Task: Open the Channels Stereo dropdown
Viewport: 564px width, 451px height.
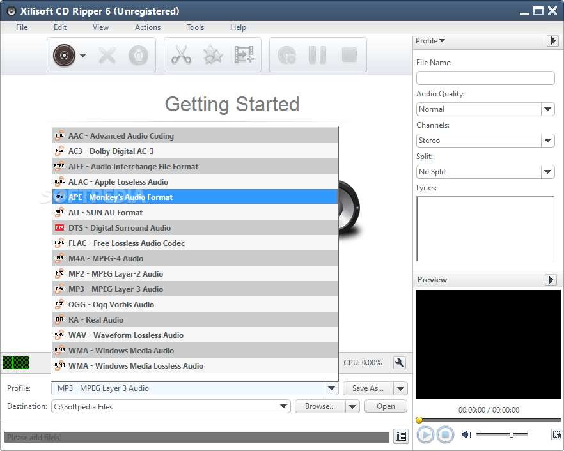Action: (547, 141)
